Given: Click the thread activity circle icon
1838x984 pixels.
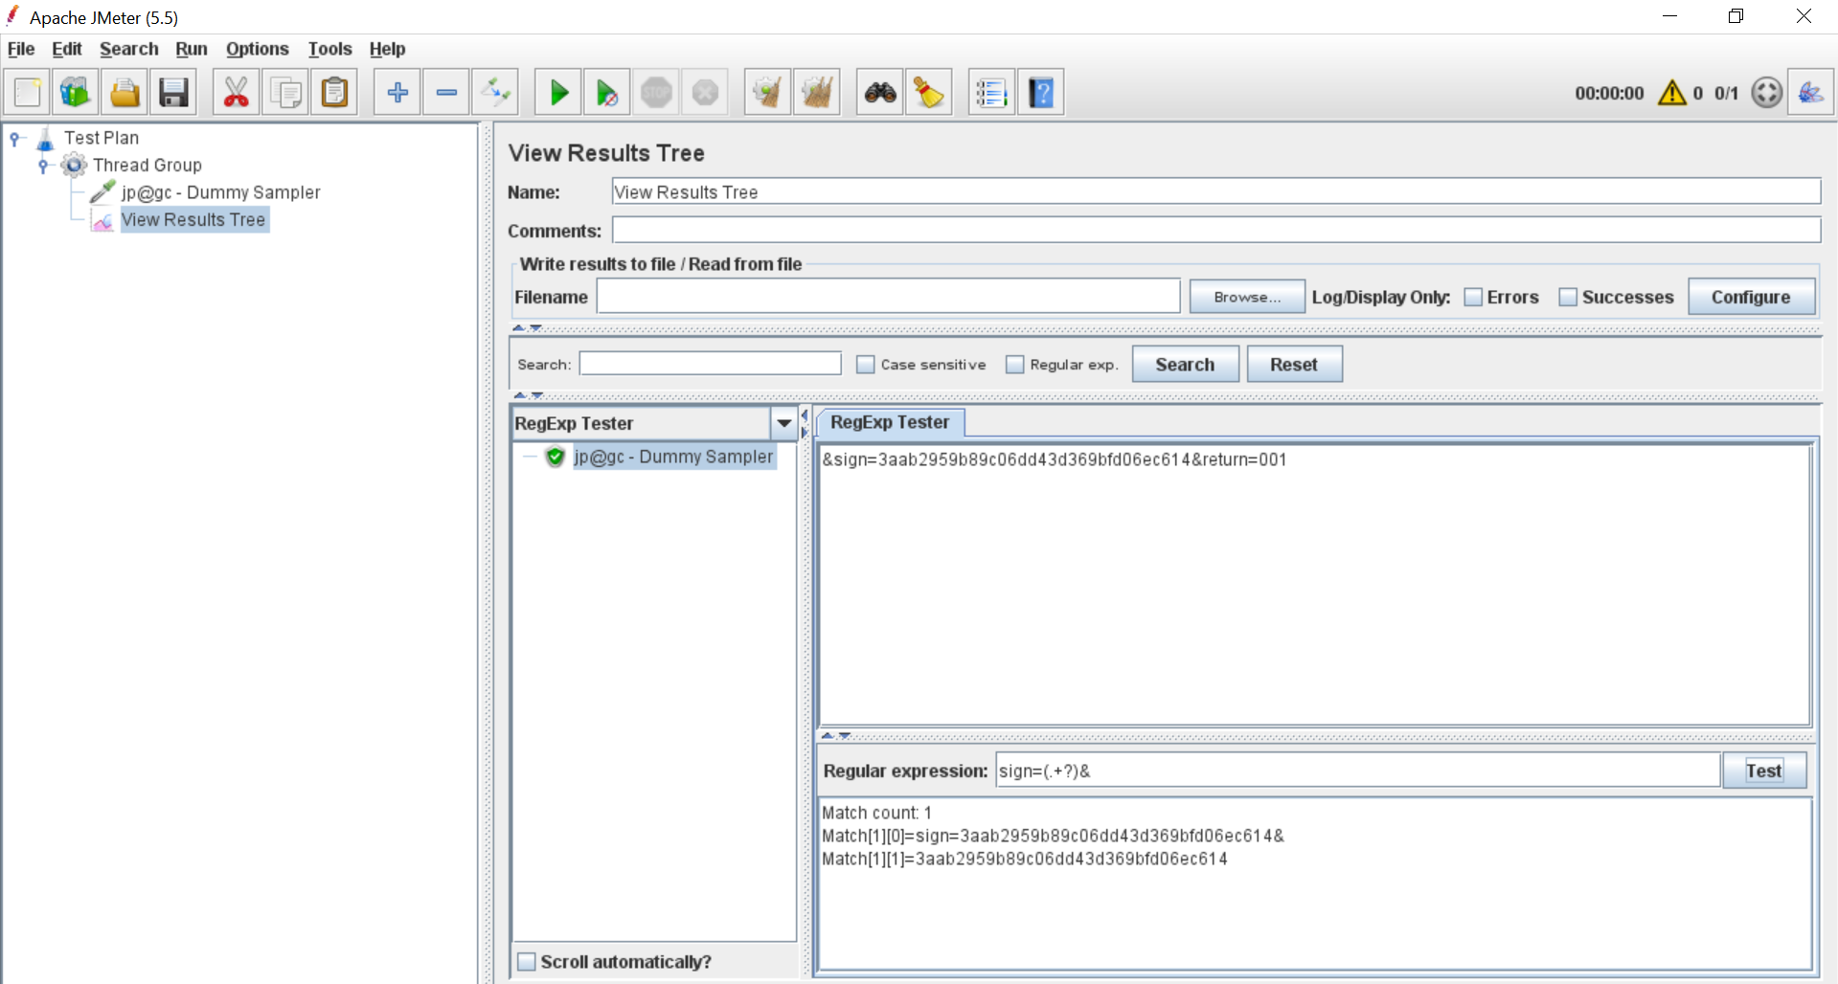Looking at the screenshot, I should (x=1766, y=93).
